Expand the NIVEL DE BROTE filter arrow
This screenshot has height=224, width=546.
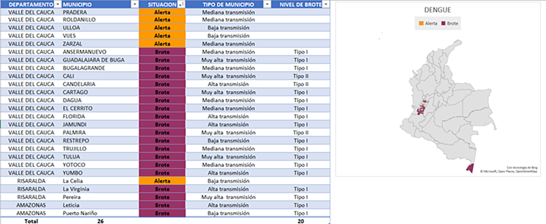pos(326,4)
